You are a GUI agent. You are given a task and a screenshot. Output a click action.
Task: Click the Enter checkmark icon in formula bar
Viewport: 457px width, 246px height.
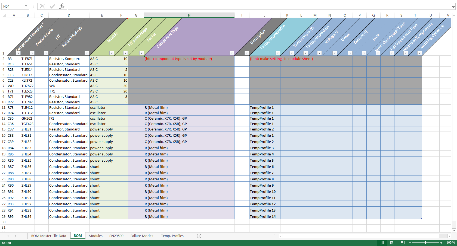tap(52, 6)
